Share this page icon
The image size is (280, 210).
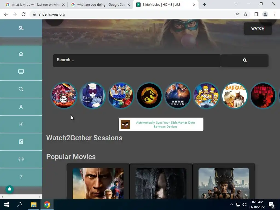(x=237, y=14)
